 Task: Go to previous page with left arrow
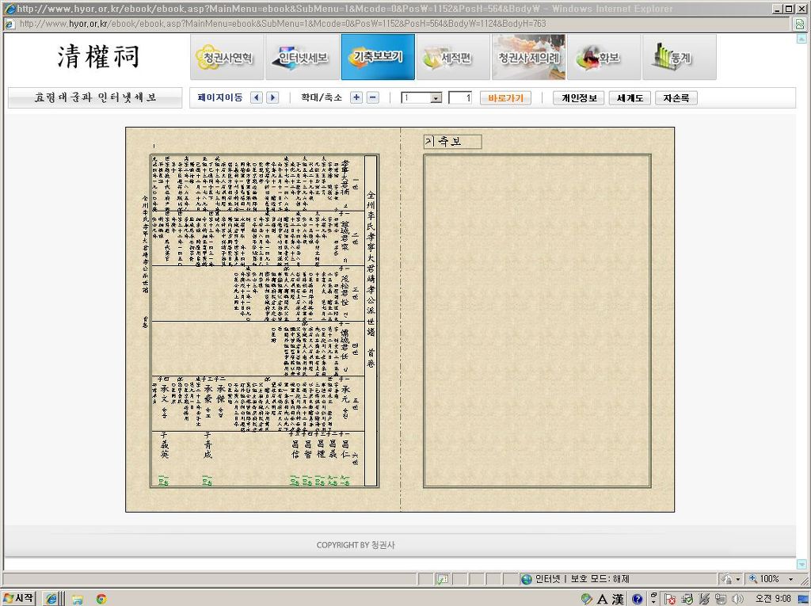point(256,98)
